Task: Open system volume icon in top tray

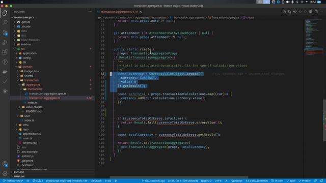Action: click(x=288, y=2)
